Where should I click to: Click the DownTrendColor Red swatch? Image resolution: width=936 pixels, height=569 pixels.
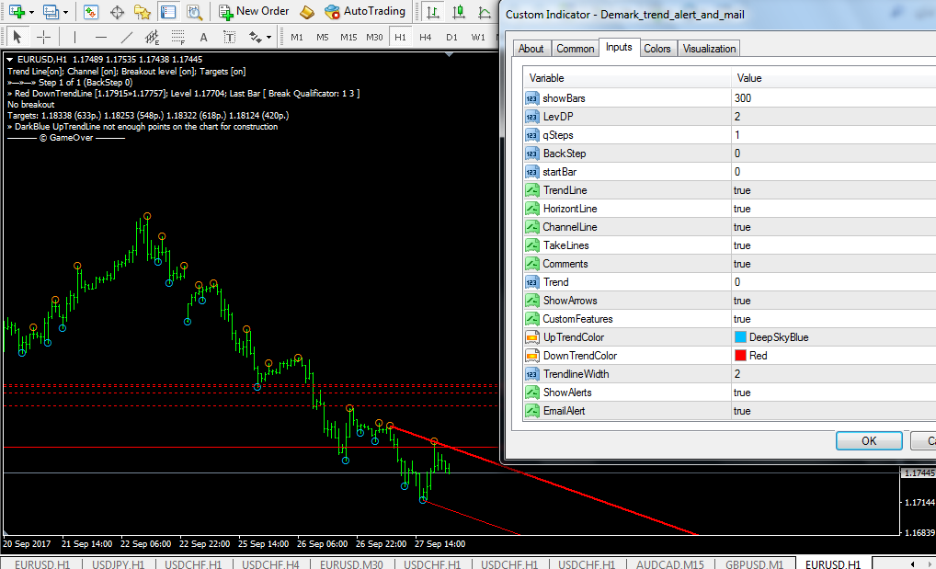click(740, 356)
